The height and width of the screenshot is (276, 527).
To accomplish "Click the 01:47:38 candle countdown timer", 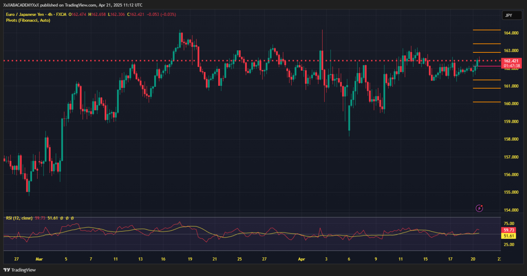I will [x=511, y=65].
